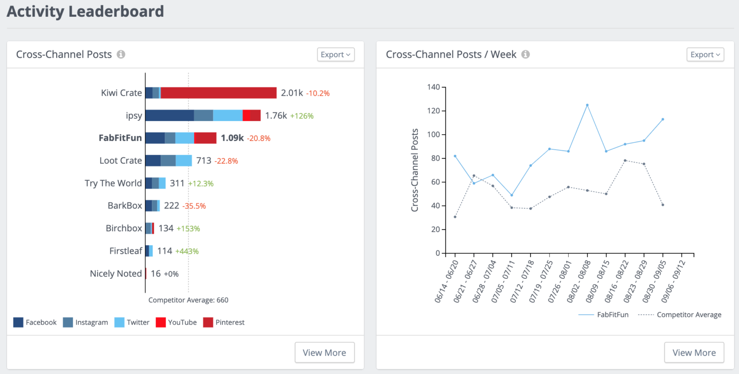Click the info icon next to Cross-Channel Posts / Week

coord(525,54)
